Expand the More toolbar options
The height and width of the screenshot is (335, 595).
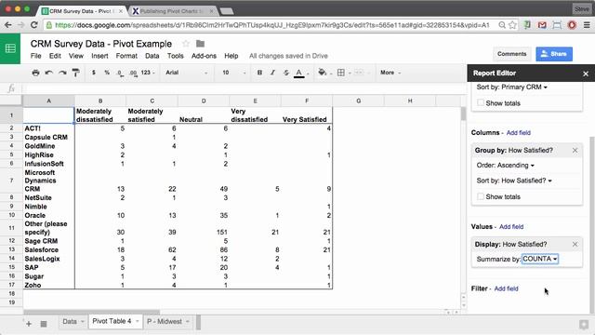click(x=390, y=73)
